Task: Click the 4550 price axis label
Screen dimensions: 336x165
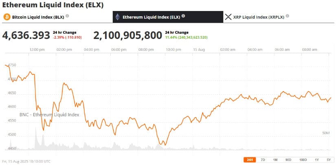Action: click(x=12, y=120)
